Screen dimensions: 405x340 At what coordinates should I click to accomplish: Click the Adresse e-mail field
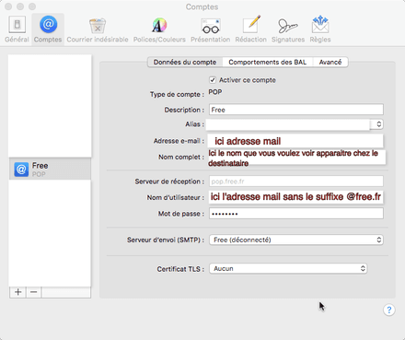coord(295,141)
